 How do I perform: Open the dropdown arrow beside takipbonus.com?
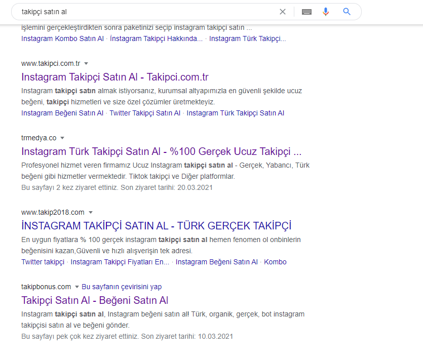pyautogui.click(x=77, y=287)
